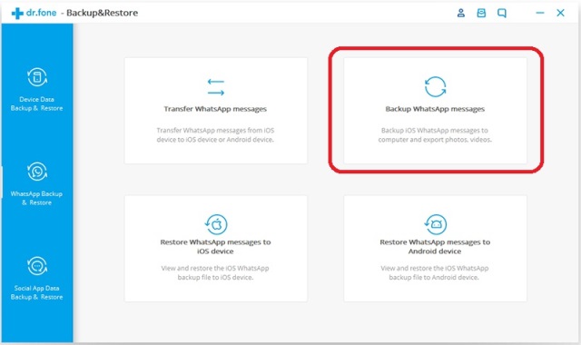Choose the Transfer WhatsApp messages title

coord(215,109)
